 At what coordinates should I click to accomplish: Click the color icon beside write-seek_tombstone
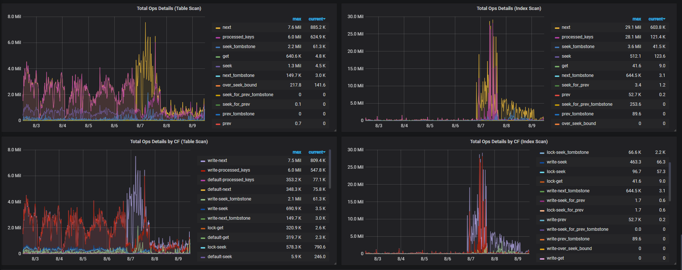tap(203, 199)
